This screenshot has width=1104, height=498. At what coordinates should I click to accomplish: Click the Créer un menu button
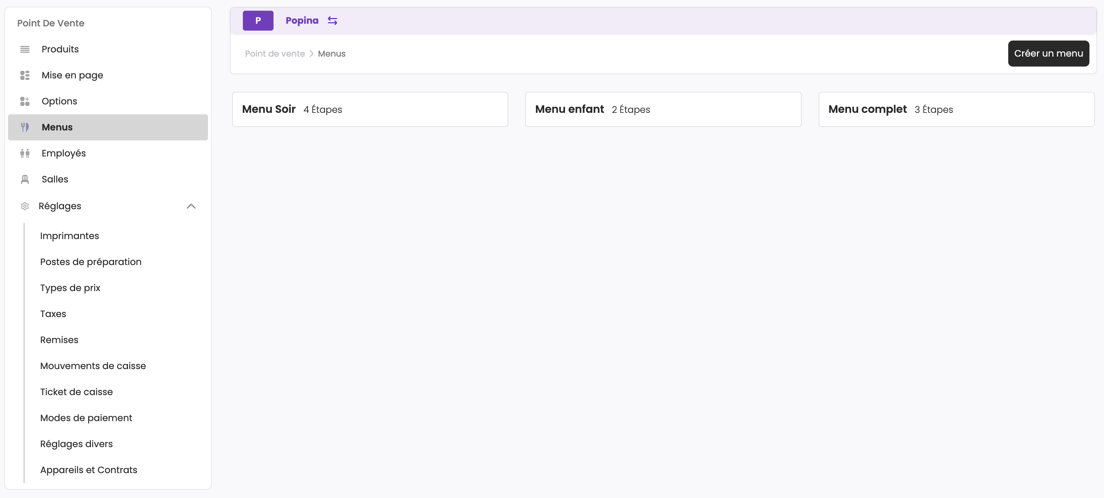point(1048,54)
